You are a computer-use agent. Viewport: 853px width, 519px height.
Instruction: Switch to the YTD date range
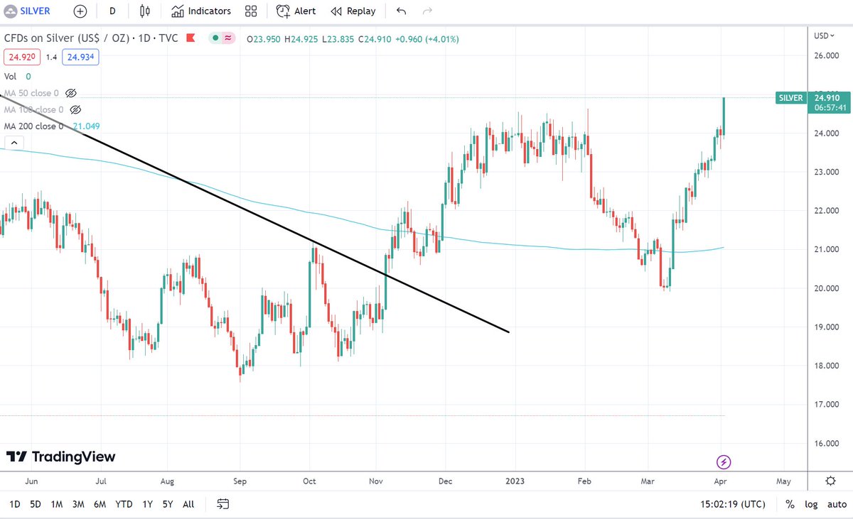coord(123,504)
